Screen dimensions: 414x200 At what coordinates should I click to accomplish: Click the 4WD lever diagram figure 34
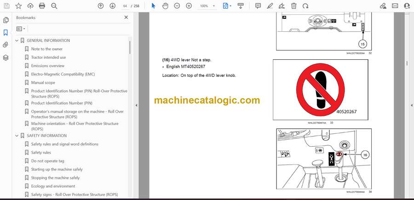pos(324,159)
